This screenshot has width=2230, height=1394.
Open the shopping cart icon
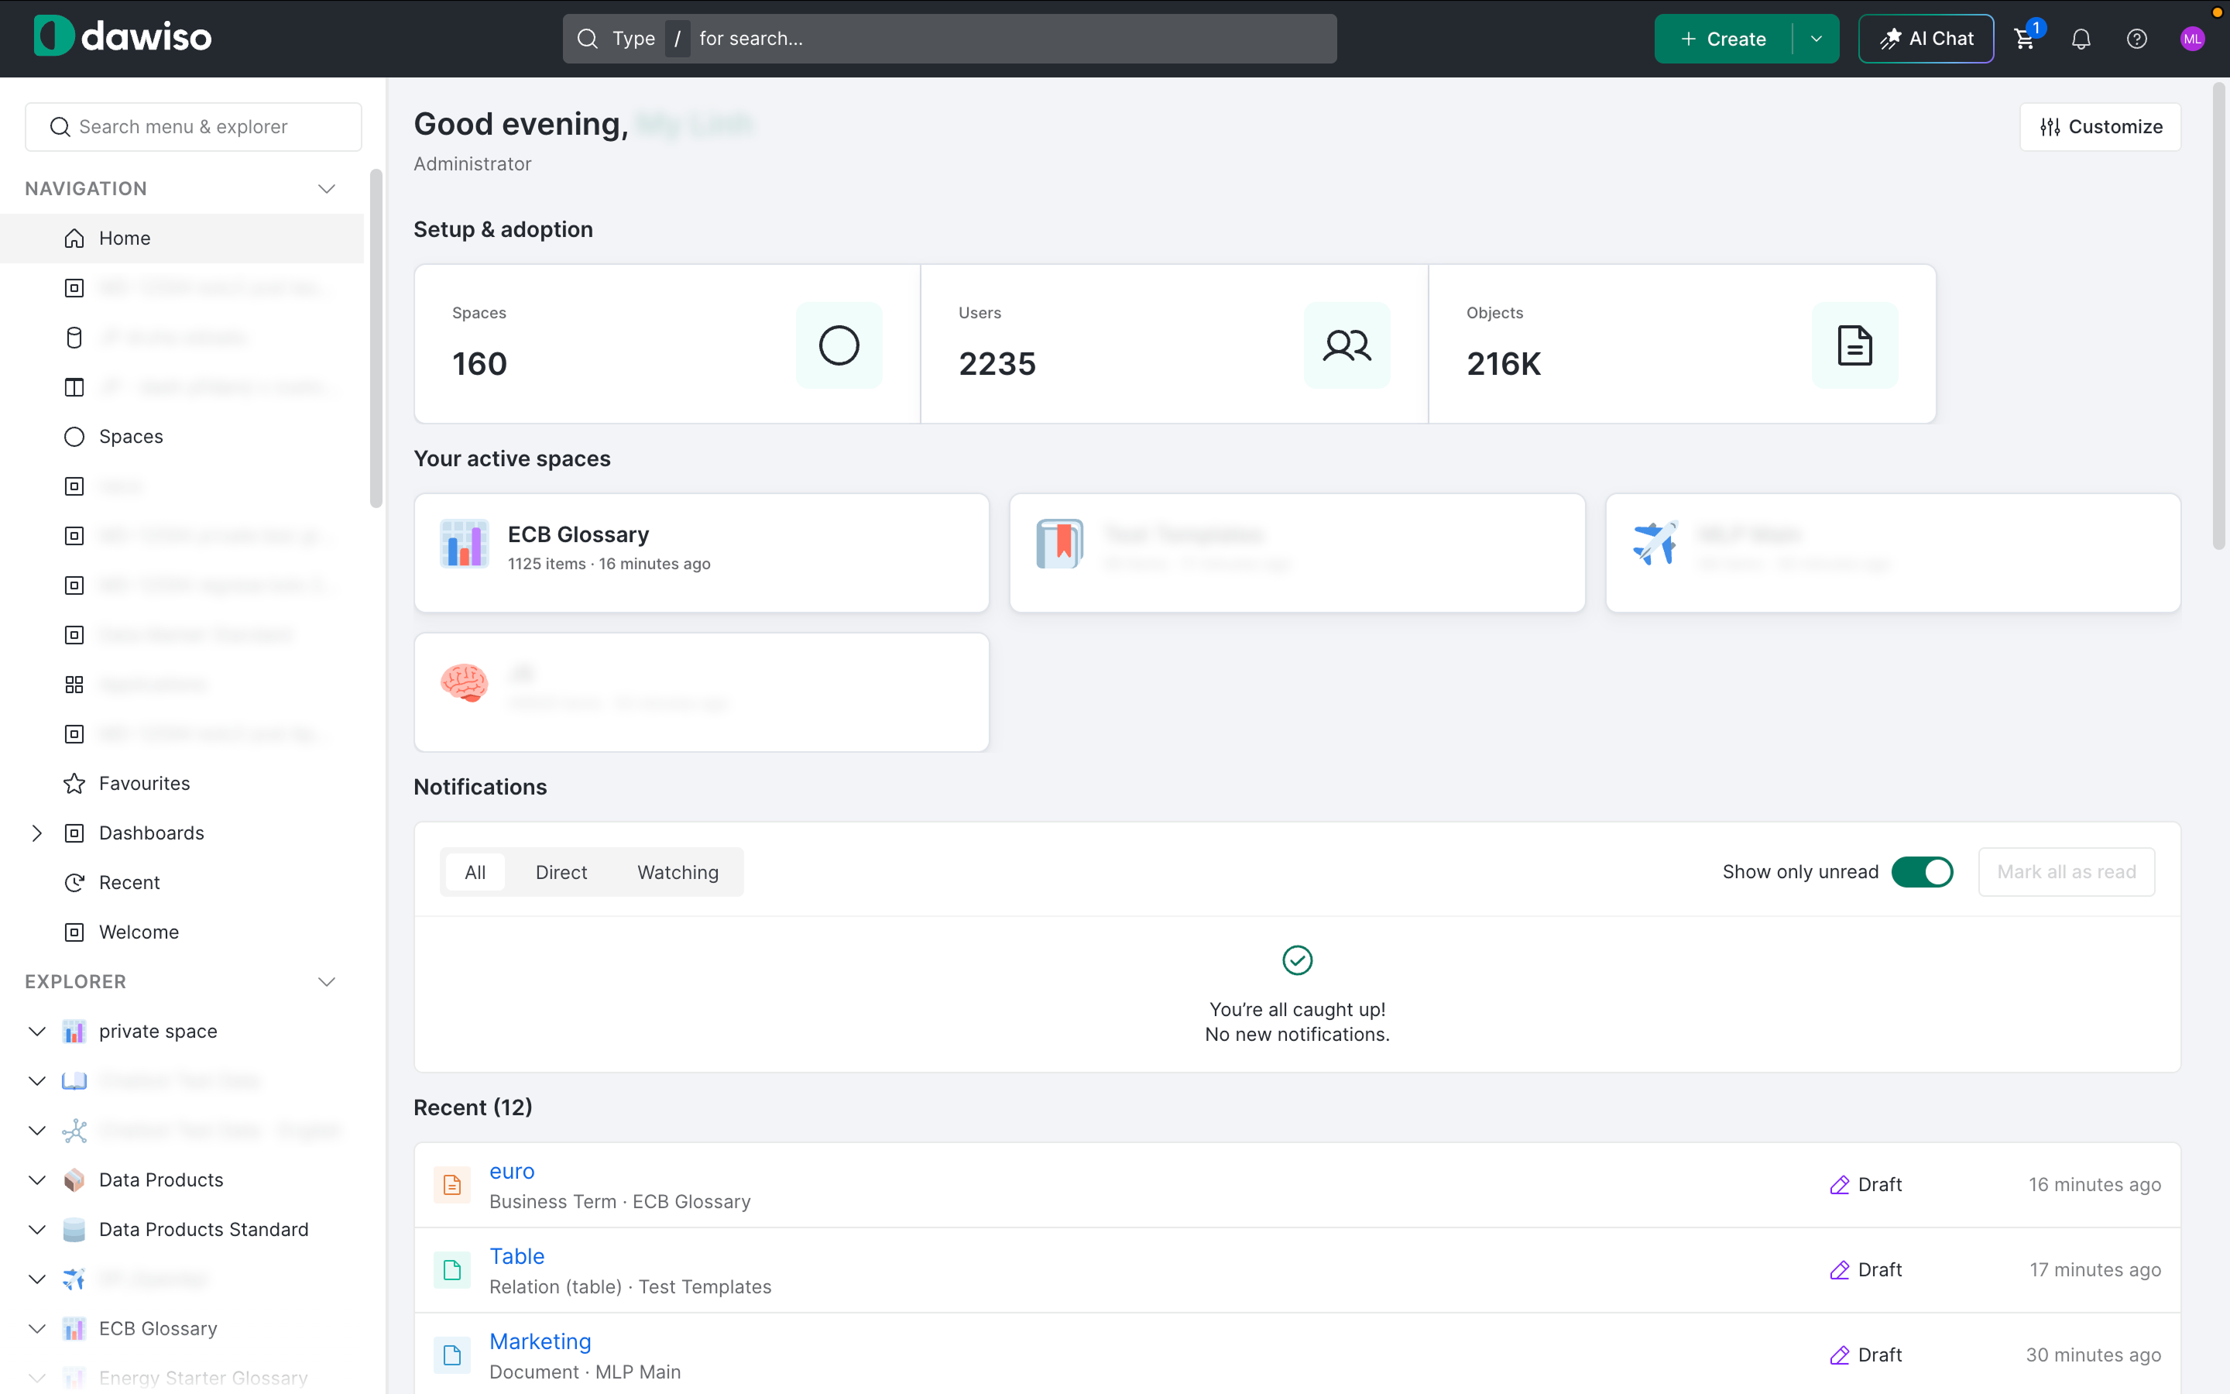[x=2025, y=39]
